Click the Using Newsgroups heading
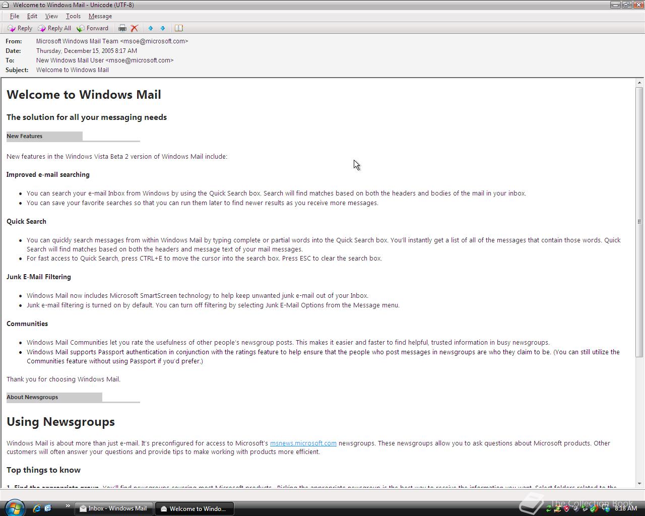 [60, 422]
